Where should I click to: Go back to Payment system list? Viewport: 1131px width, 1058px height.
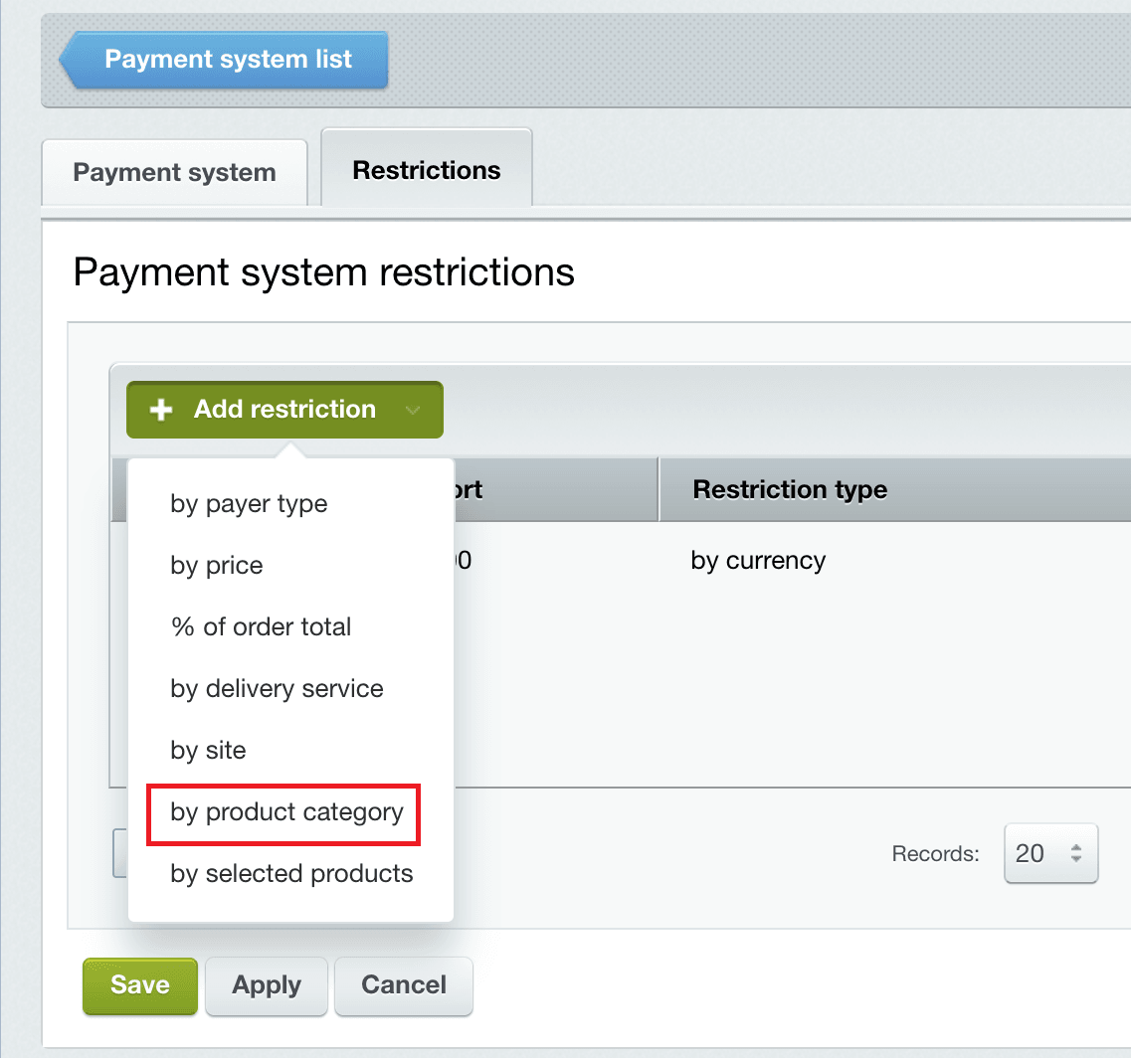227,60
